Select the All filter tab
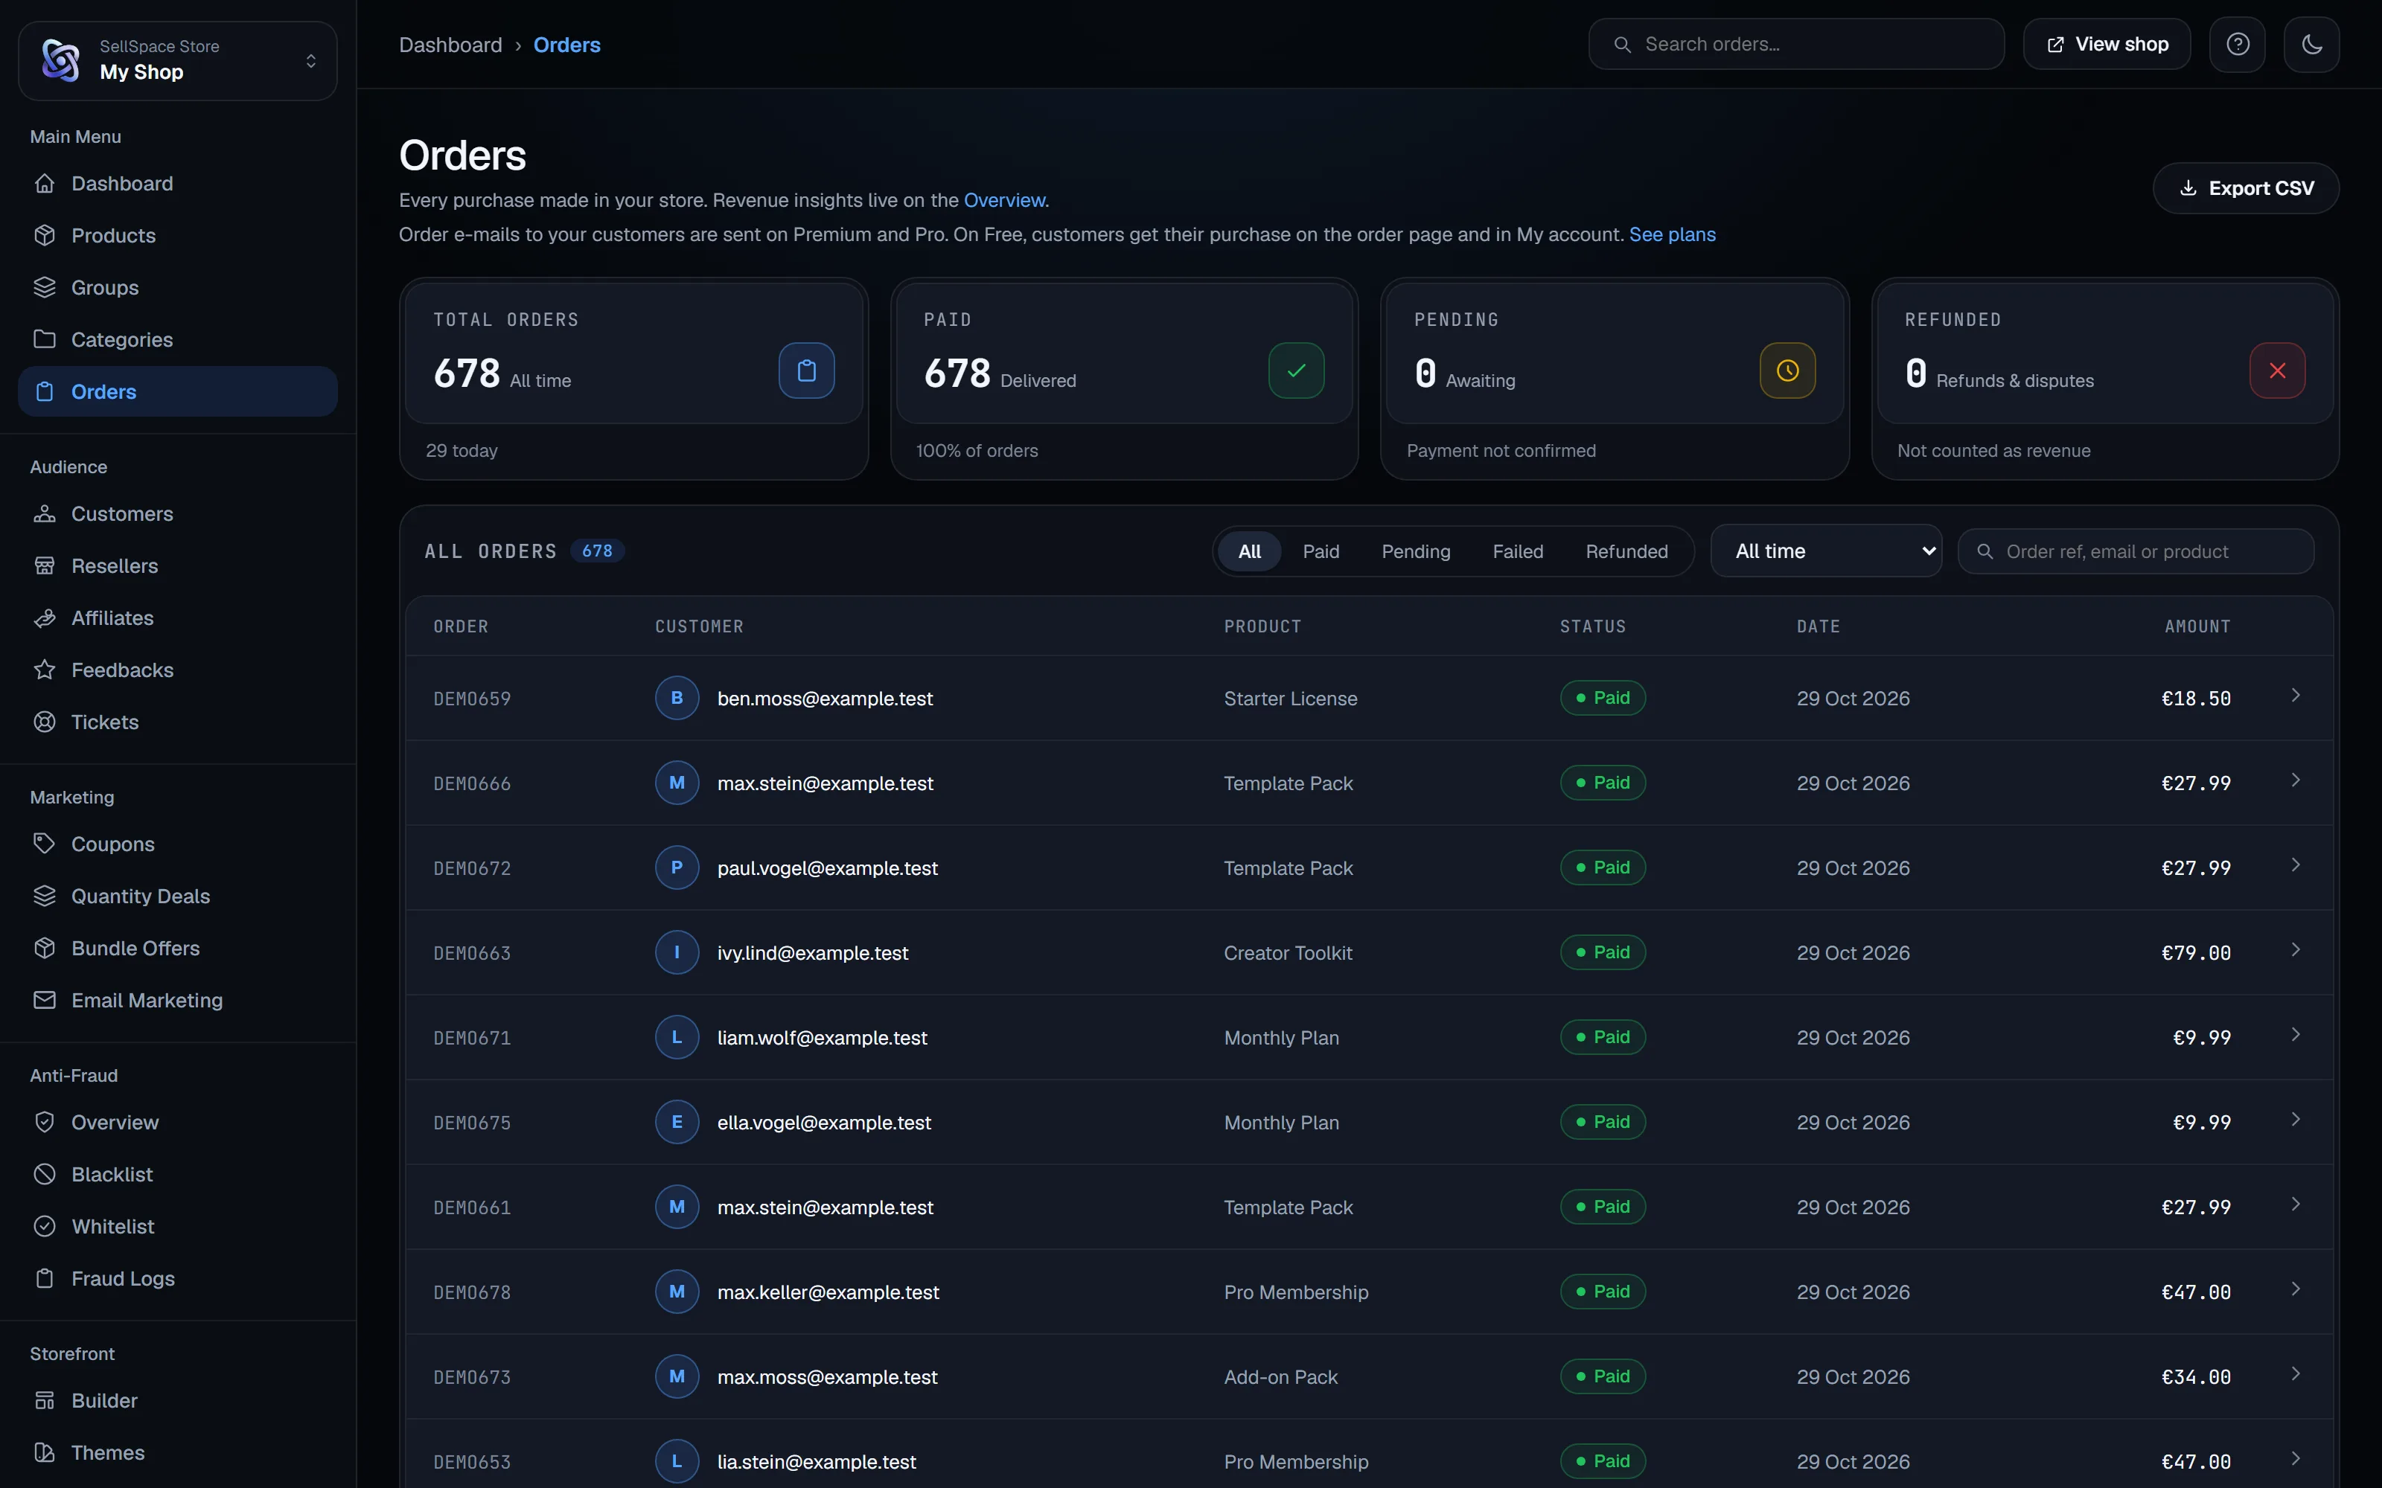Screen dimensions: 2382x1488 (x=1249, y=551)
